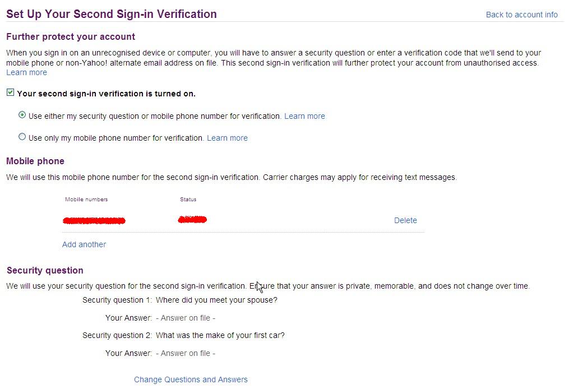
Task: Select the security question or mobile phone radio option
Action: (x=22, y=115)
